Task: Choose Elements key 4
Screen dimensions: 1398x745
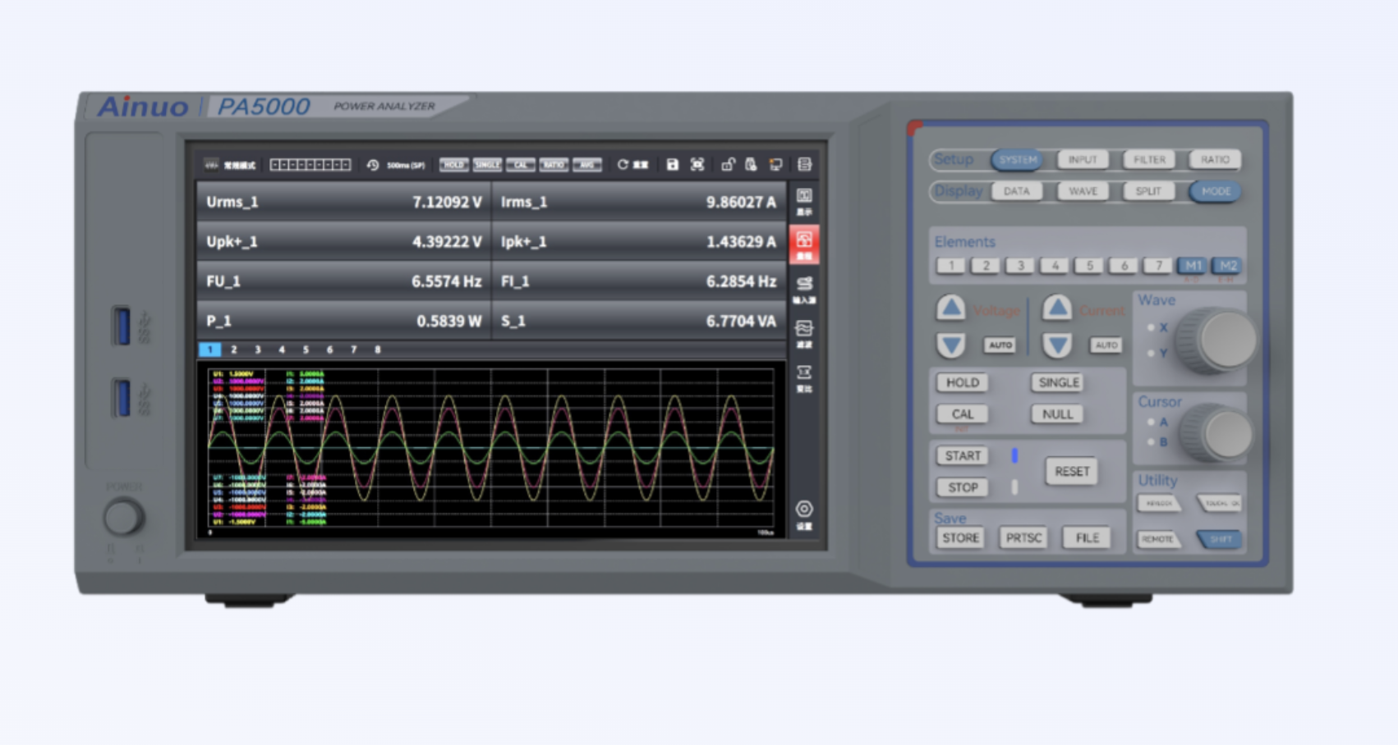Action: pos(1055,265)
